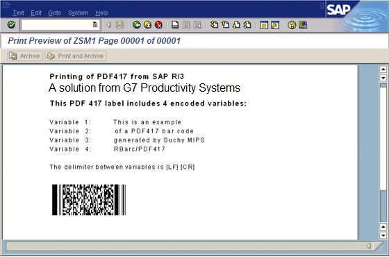The image size is (389, 257).
Task: Click 'This PDF 417 label includes 4 encoded variables' line
Action: tap(148, 103)
